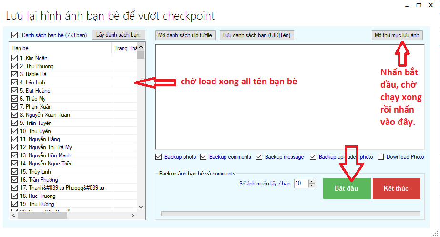Click the scroll down arrow of friend list

141,207
